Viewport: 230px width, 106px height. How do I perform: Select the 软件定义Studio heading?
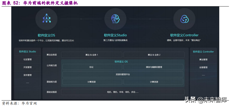click(x=115, y=35)
